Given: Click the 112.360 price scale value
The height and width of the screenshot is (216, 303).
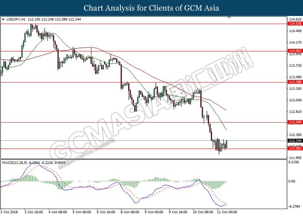Looking at the screenshot, I should pos(295,135).
